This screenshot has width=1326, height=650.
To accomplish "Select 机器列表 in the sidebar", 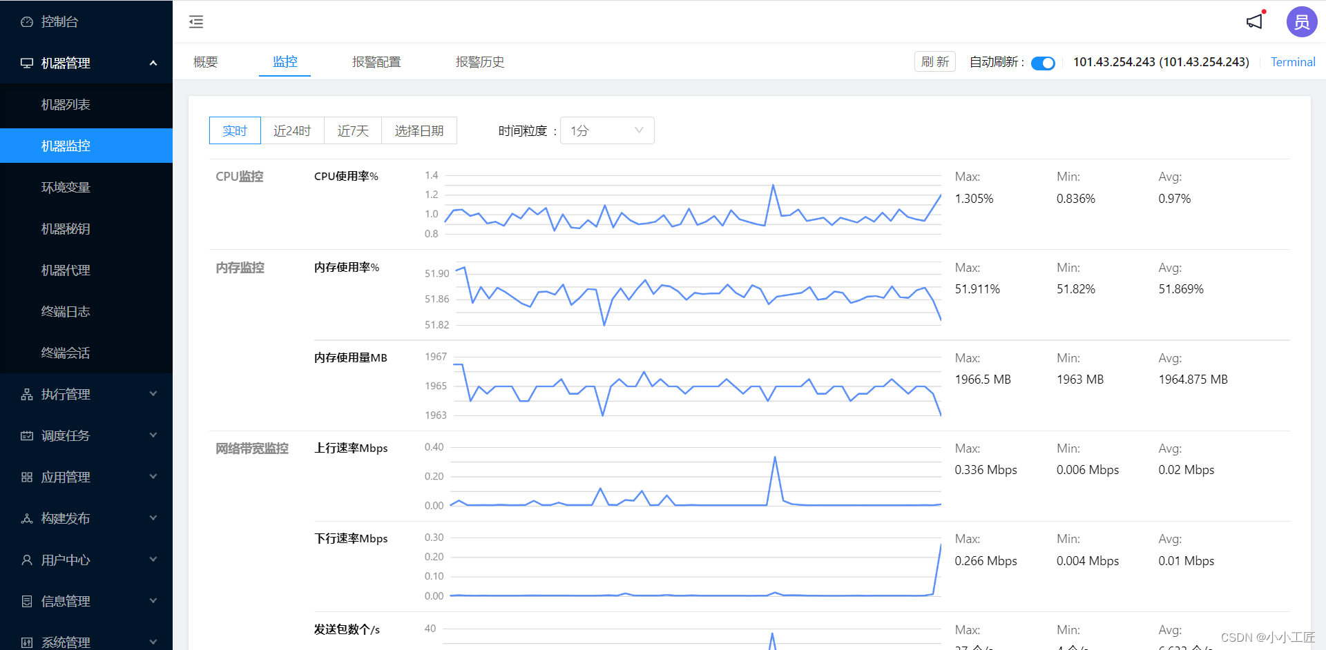I will (x=66, y=104).
